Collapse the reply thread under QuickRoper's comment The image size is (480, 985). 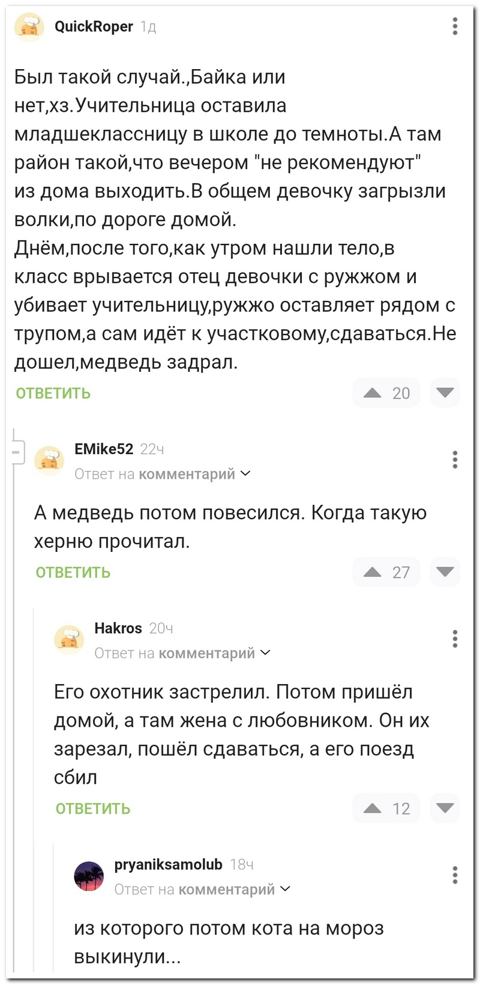click(x=16, y=451)
